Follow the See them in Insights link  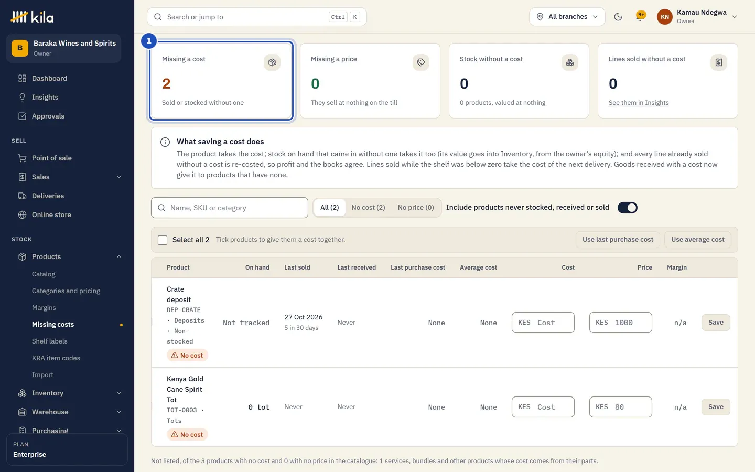pos(639,103)
